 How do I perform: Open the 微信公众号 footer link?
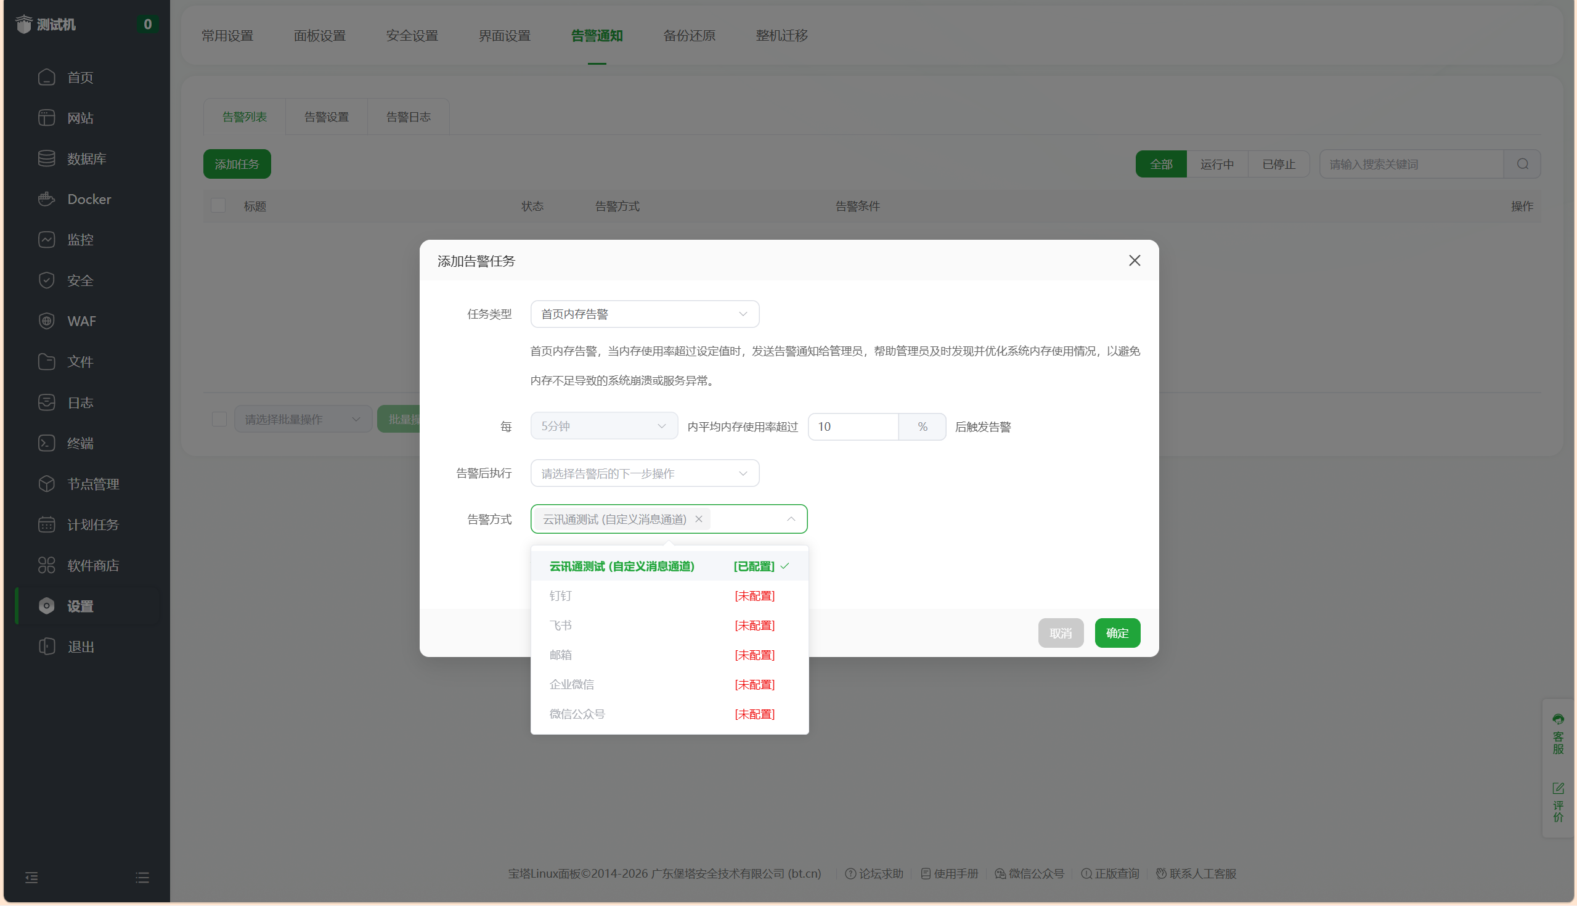point(1030,874)
